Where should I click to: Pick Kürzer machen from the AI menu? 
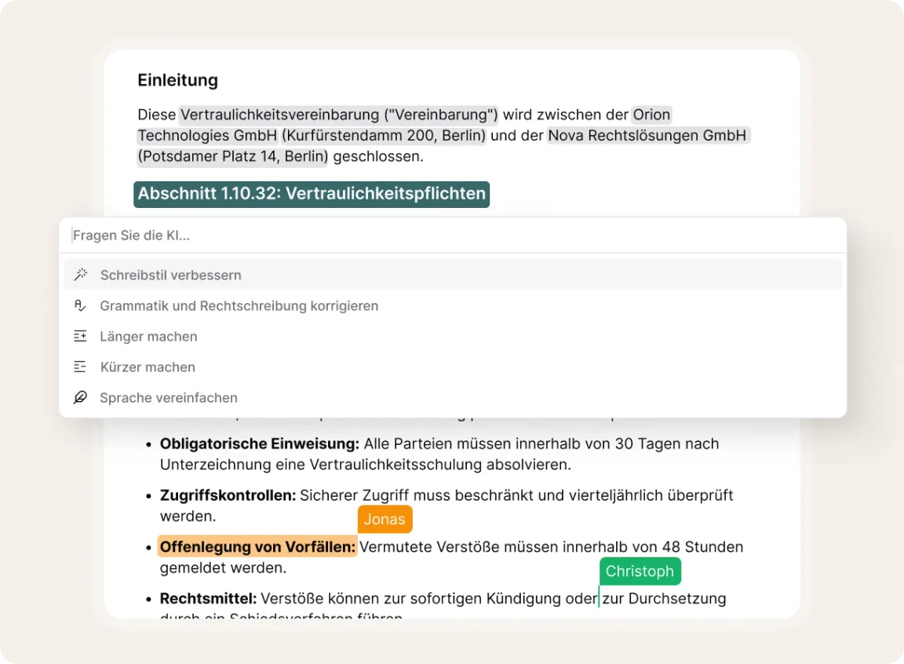tap(148, 367)
